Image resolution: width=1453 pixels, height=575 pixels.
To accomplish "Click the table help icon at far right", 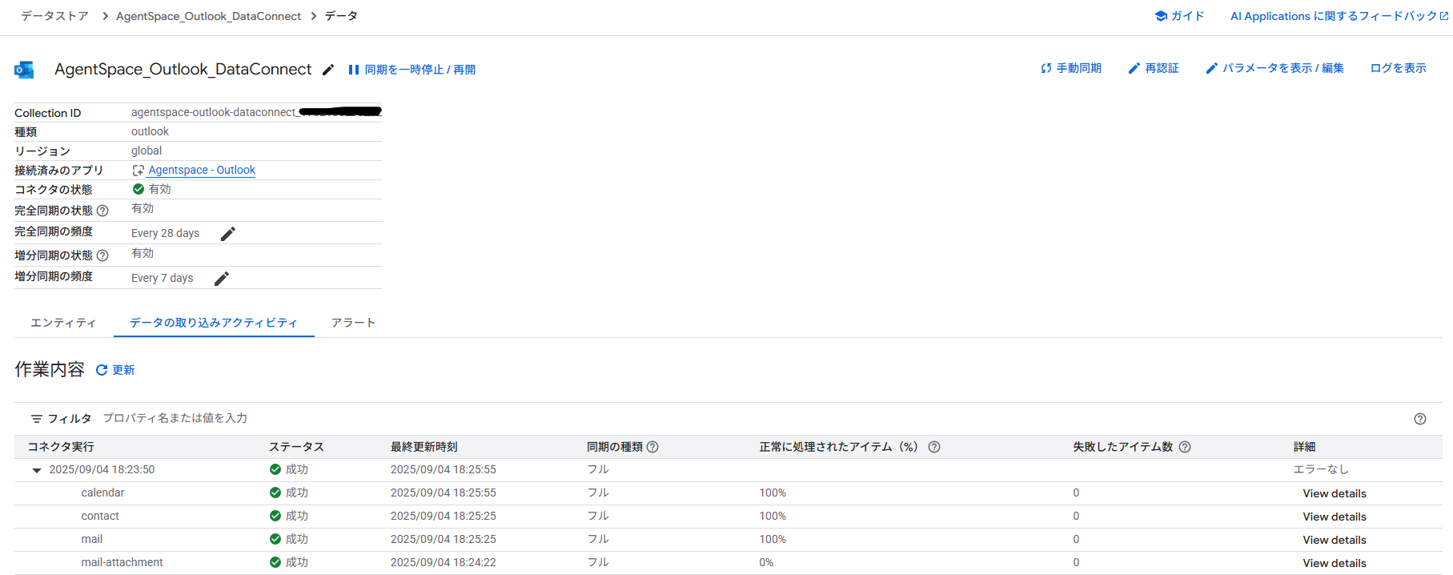I will coord(1419,419).
